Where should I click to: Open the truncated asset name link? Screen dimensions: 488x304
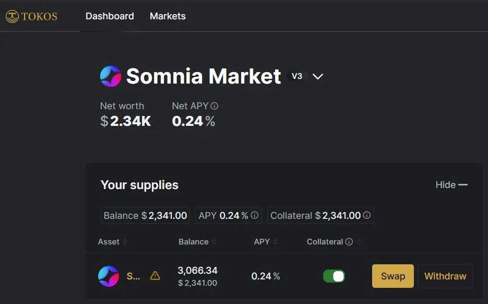pos(134,276)
